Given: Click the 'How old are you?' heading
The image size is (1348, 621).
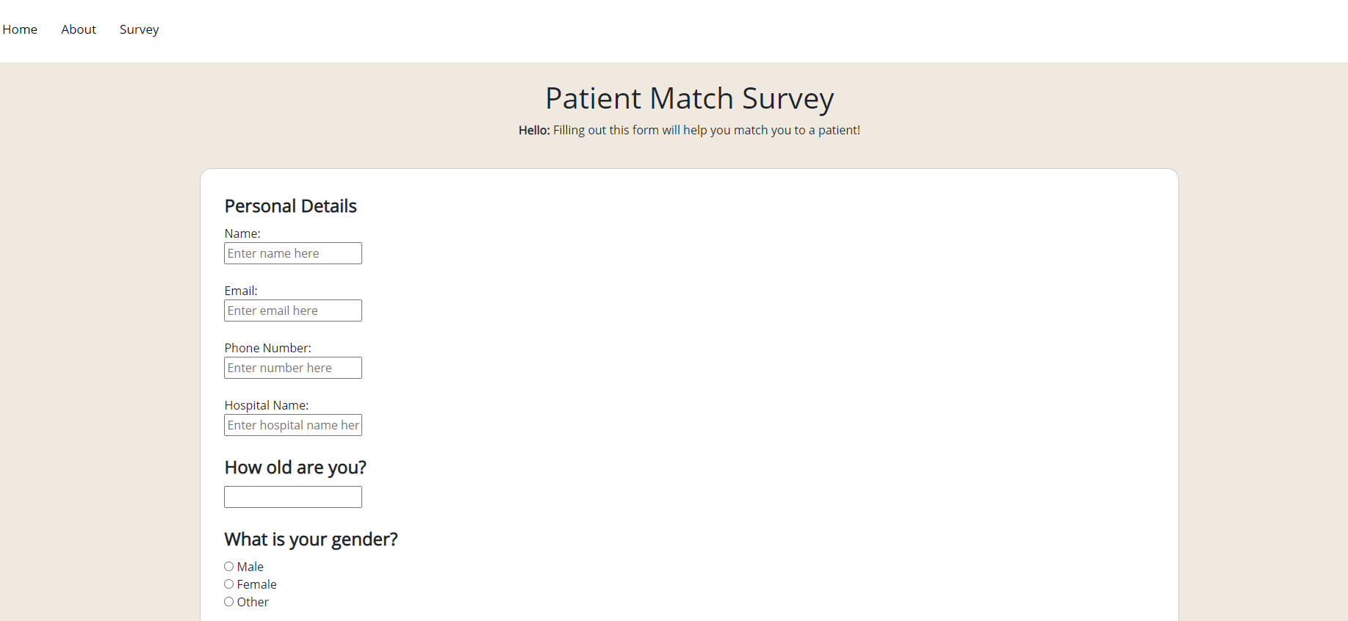Looking at the screenshot, I should coord(295,468).
